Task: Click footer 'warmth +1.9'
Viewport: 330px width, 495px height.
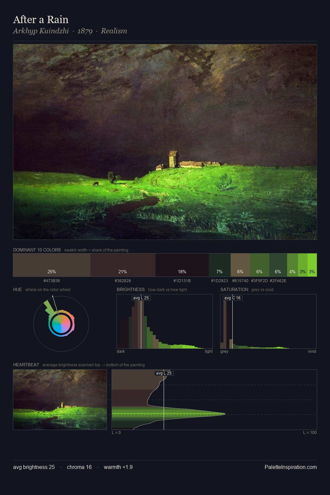Action: point(118,467)
